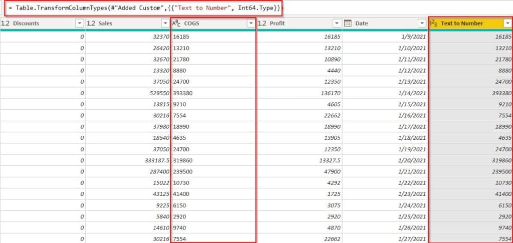Open the Date column filter dropdown
This screenshot has height=243, width=513.
[422, 23]
